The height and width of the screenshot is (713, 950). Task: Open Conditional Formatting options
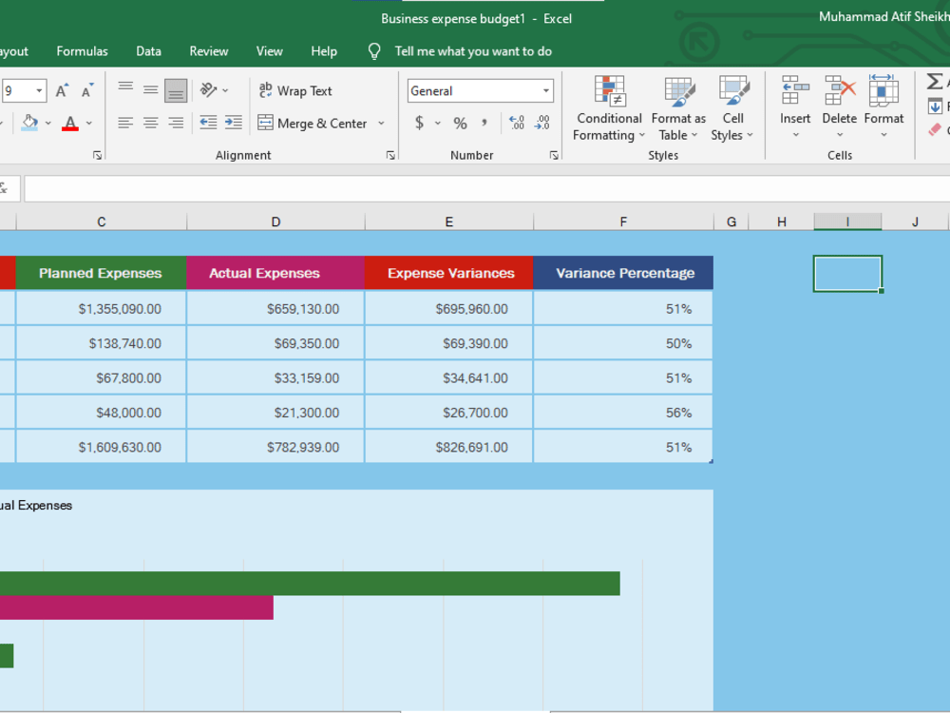click(x=608, y=109)
